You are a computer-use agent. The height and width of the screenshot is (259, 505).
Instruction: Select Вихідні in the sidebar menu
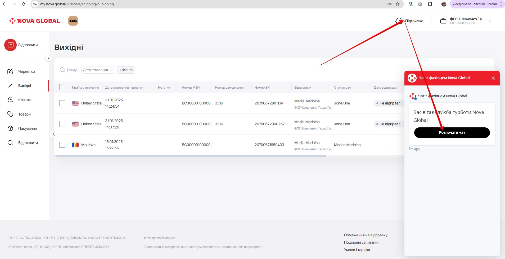pos(24,86)
